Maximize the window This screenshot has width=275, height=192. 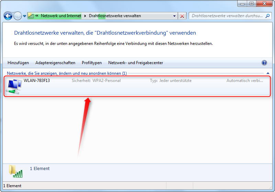pos(252,3)
